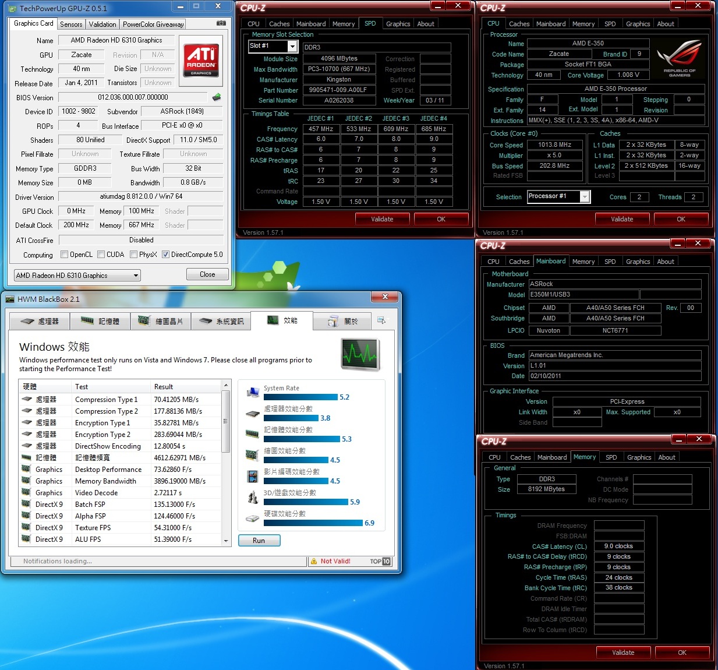Image resolution: width=718 pixels, height=670 pixels.
Task: Click the 處理器效能分數 processor icon
Action: click(253, 414)
